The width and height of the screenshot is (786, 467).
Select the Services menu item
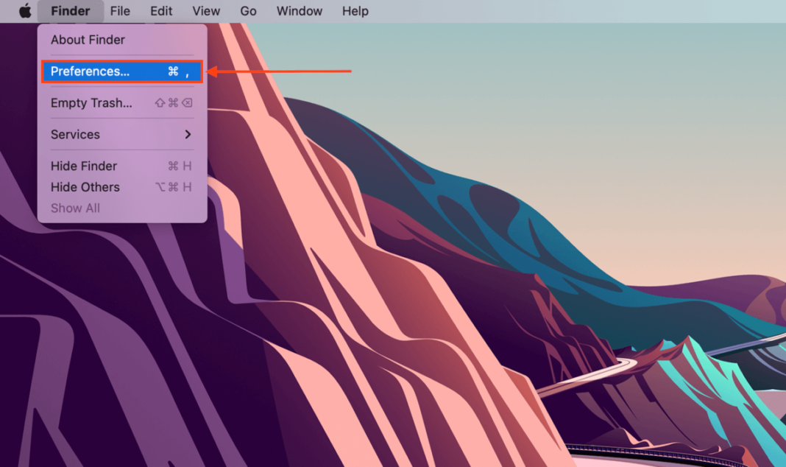click(75, 135)
